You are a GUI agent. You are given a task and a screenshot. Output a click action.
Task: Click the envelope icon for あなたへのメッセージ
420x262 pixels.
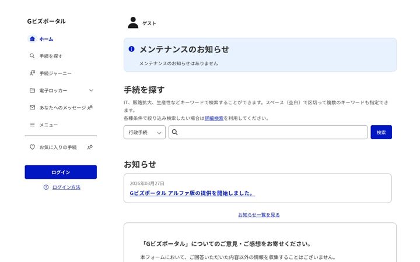tap(32, 108)
